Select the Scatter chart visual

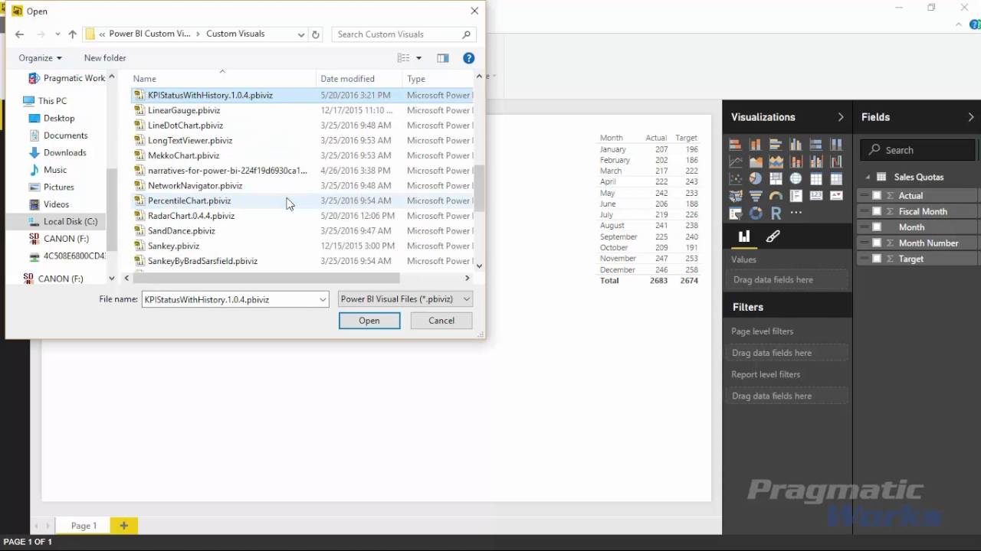tap(736, 178)
